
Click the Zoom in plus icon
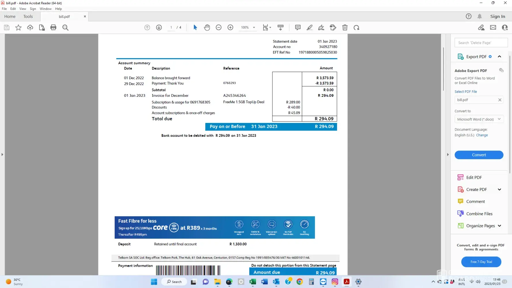(230, 28)
